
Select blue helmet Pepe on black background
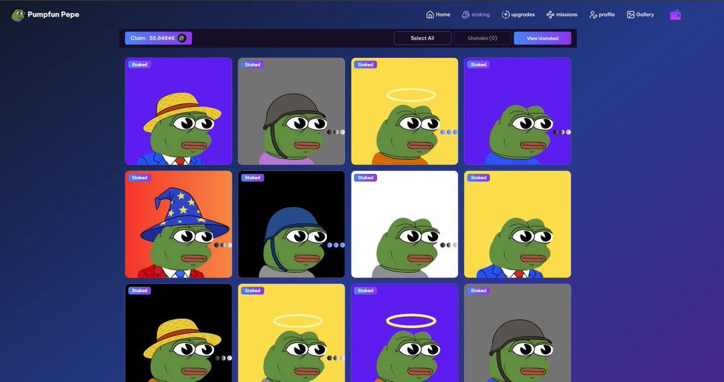click(291, 224)
